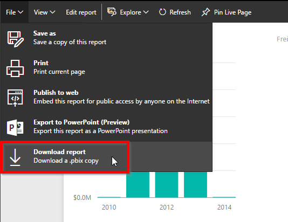Click the teal bar right of 2012
288x222 pixels.
[195, 185]
